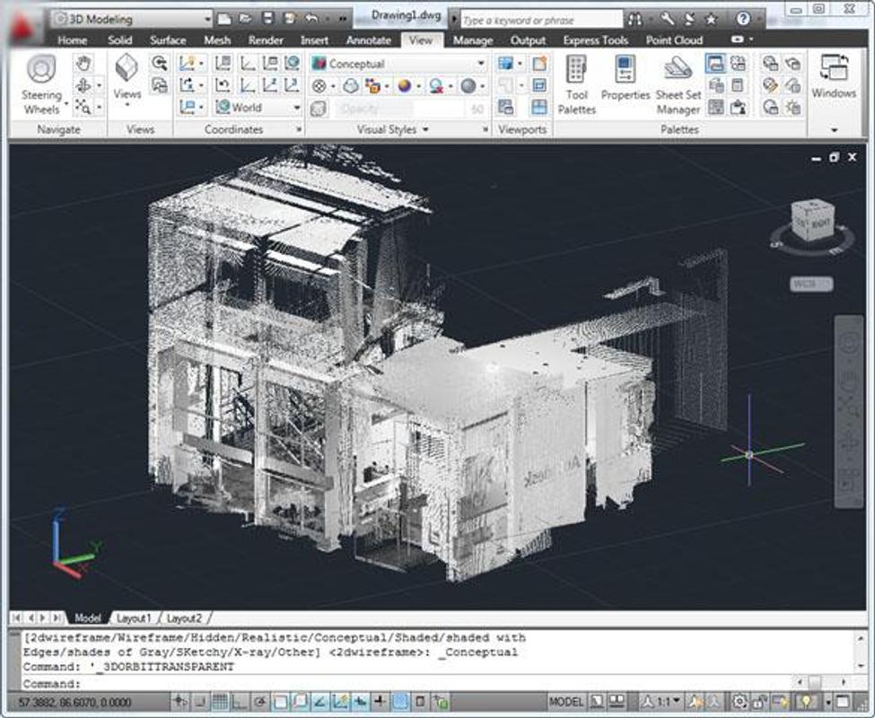The image size is (875, 718).
Task: Select the realistic sphere material icon
Action: [405, 86]
